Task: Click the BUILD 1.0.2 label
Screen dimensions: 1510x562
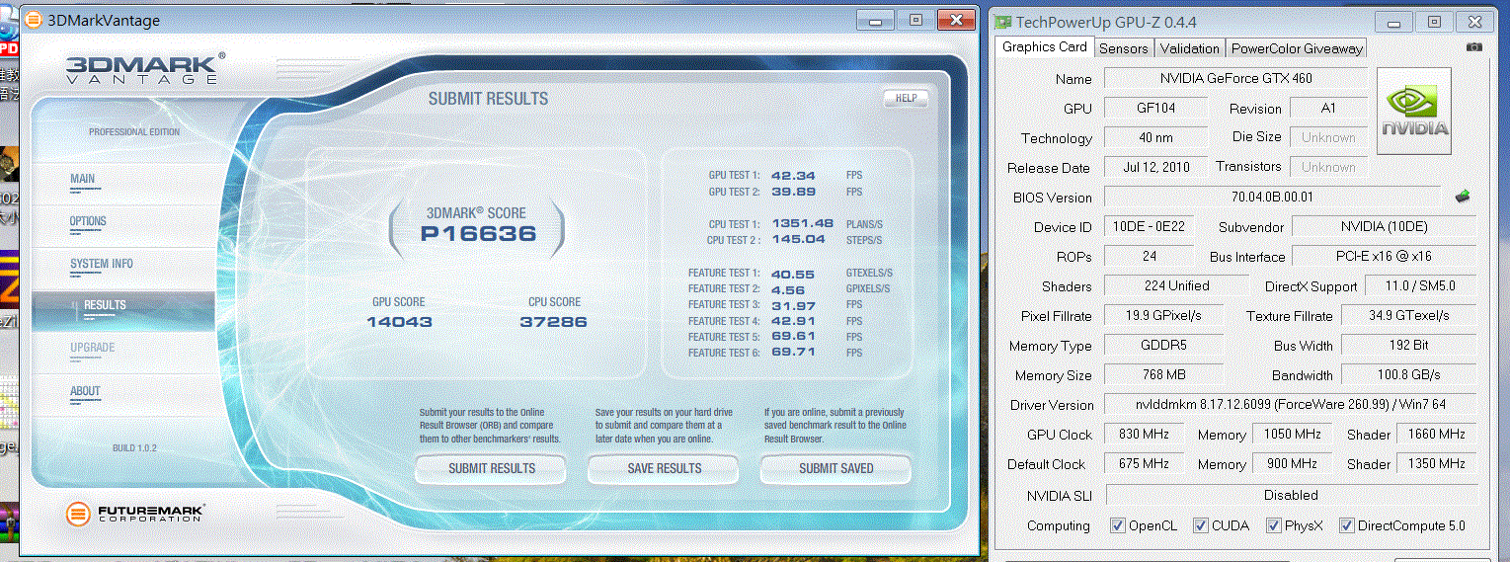Action: pyautogui.click(x=134, y=448)
